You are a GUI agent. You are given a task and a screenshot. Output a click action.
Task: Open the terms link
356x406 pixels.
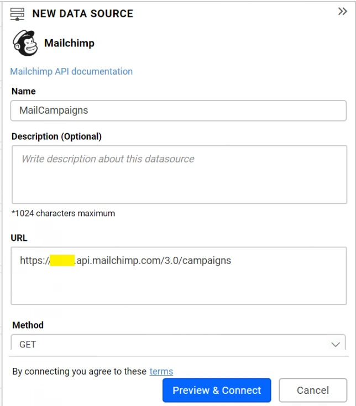(x=161, y=371)
